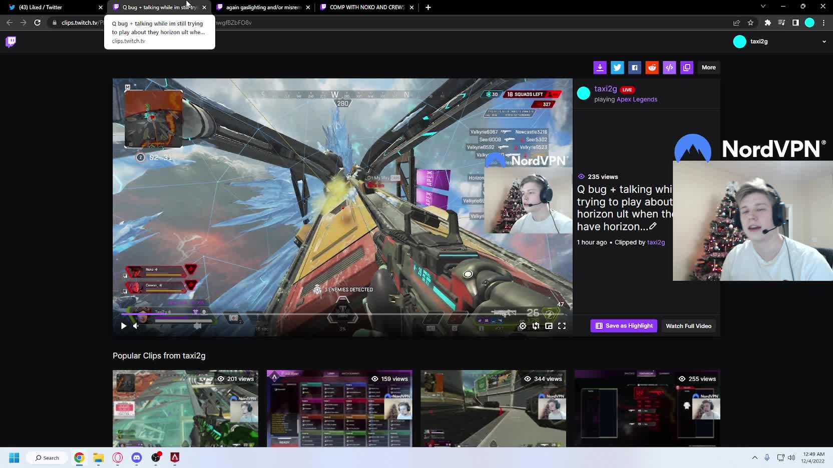Viewport: 833px width, 468px height.
Task: Open the Chrome profile avatar
Action: tap(809, 22)
